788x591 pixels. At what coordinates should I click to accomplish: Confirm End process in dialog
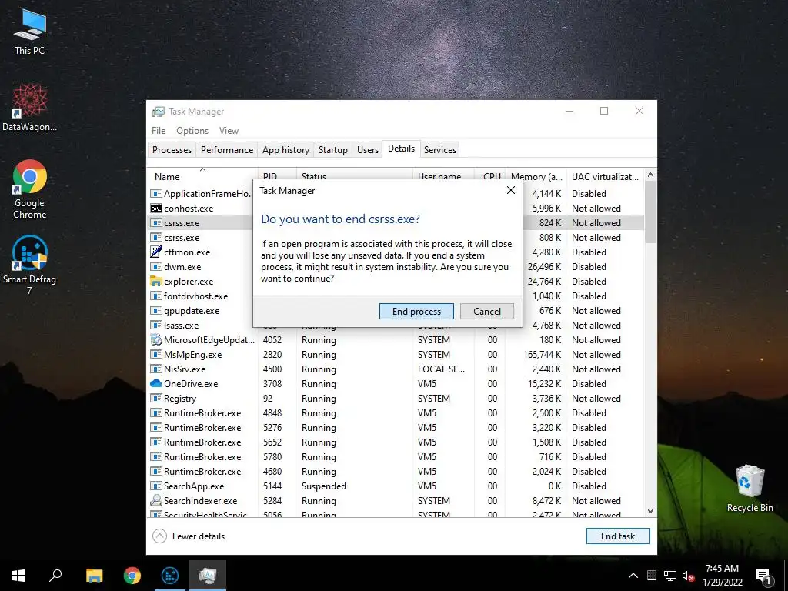[416, 311]
